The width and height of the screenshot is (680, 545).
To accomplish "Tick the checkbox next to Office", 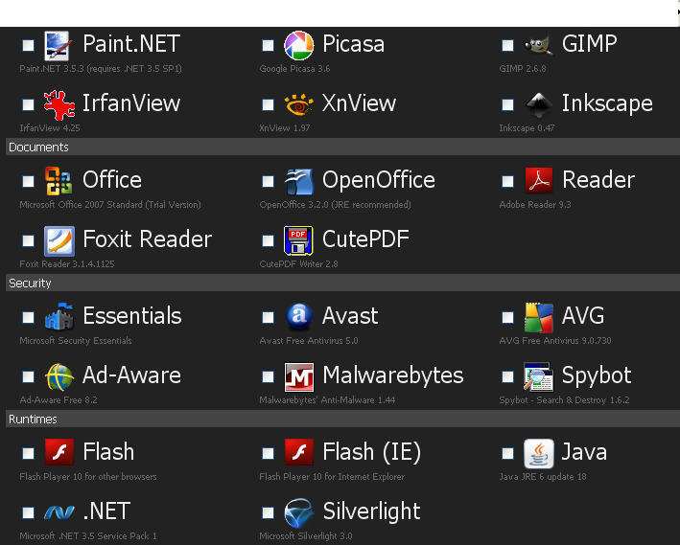I will 29,181.
